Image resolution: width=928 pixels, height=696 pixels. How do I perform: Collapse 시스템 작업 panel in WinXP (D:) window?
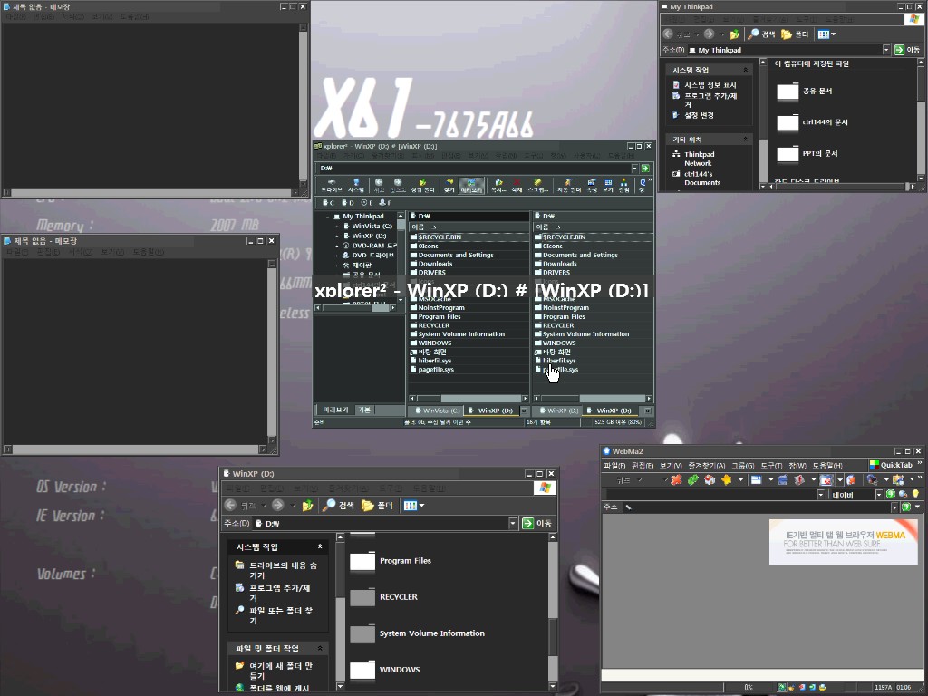(320, 546)
